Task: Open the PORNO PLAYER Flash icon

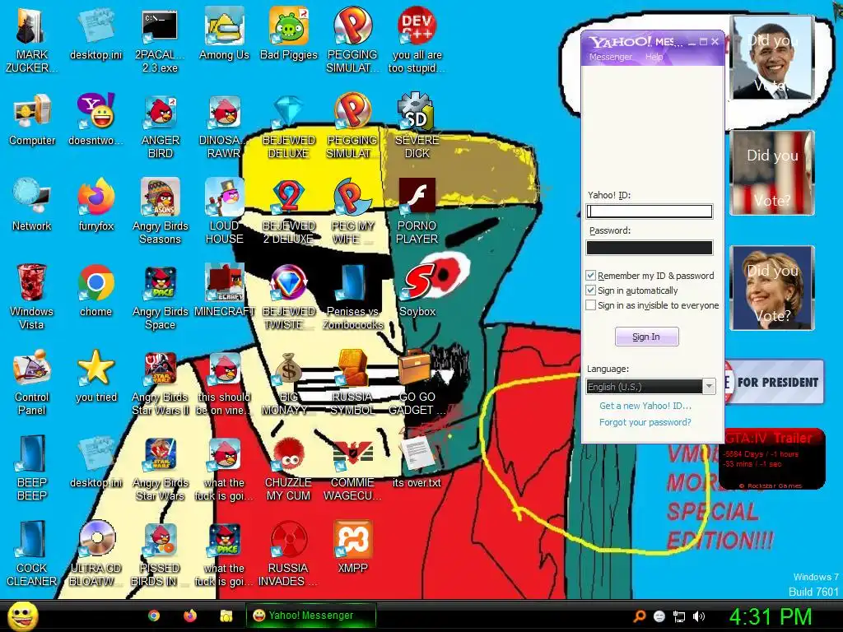Action: pyautogui.click(x=417, y=211)
